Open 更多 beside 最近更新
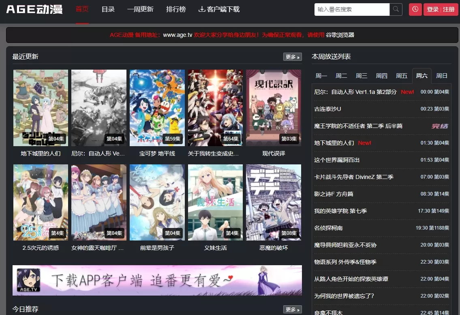This screenshot has width=460, height=315. click(x=293, y=57)
